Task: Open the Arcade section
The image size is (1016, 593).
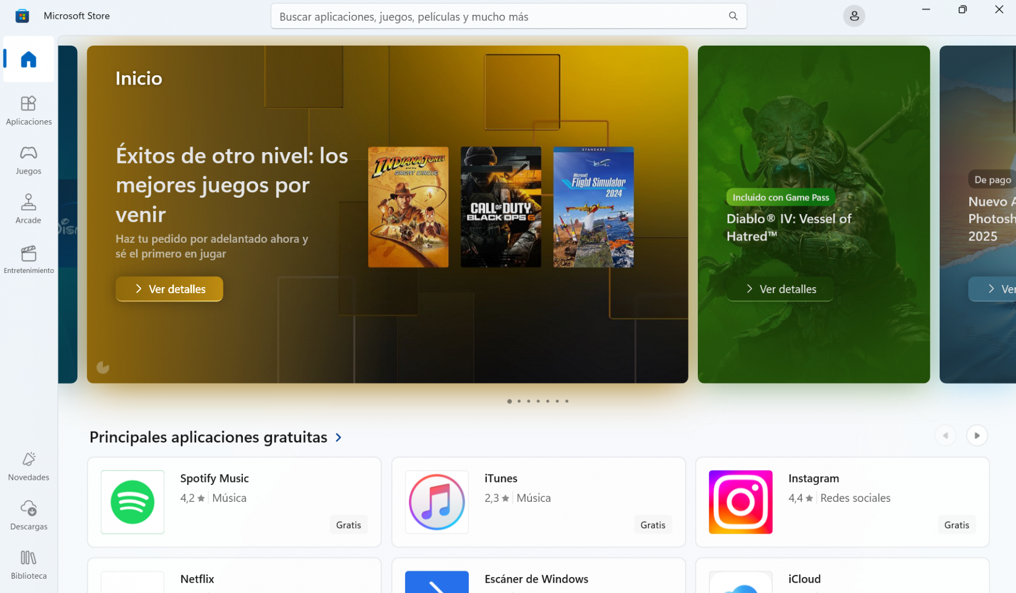Action: coord(29,209)
